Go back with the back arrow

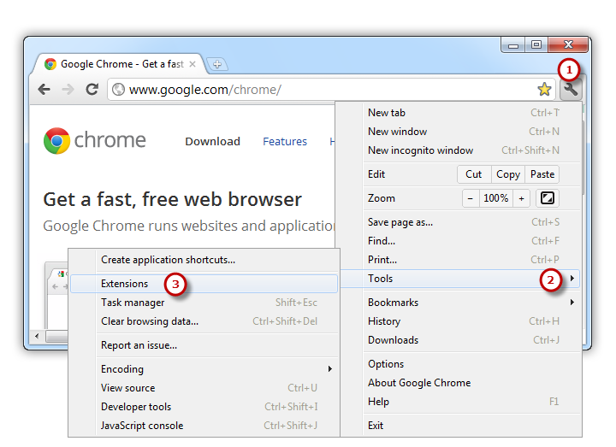pos(44,90)
